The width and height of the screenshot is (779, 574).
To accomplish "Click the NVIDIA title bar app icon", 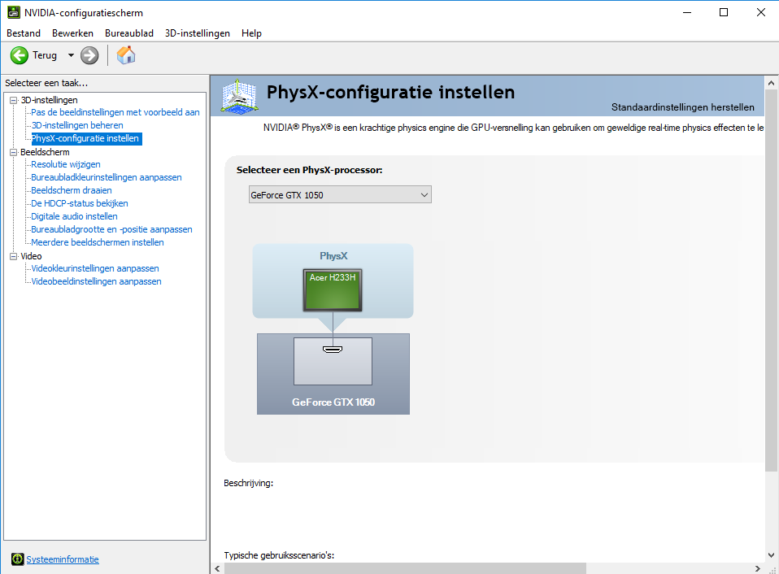I will click(x=13, y=12).
